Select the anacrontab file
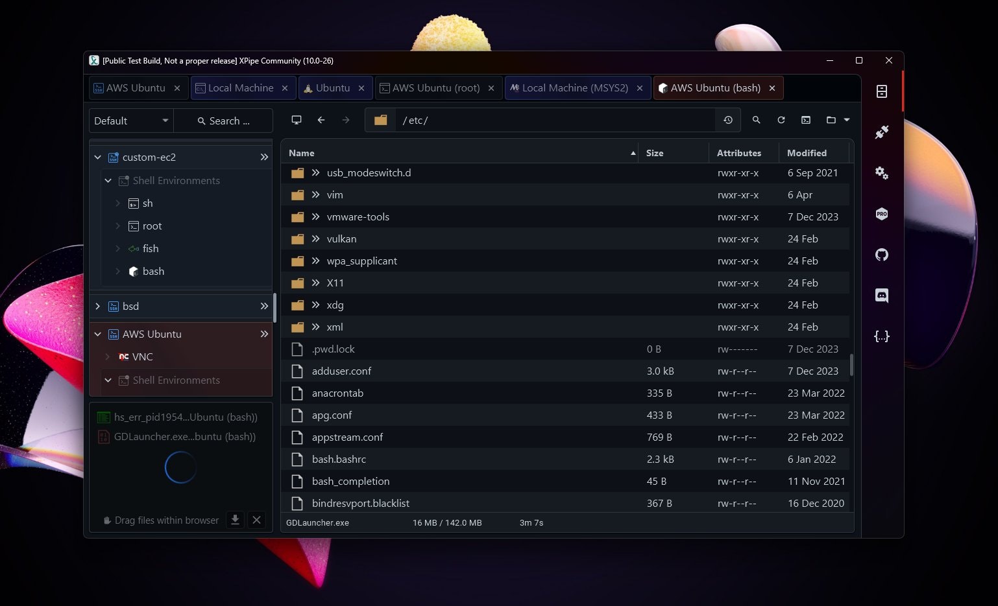This screenshot has width=998, height=606. point(565,393)
